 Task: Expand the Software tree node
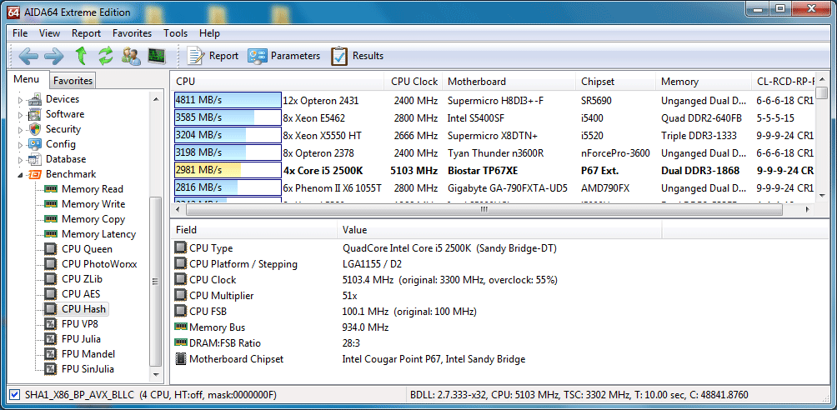pyautogui.click(x=21, y=115)
